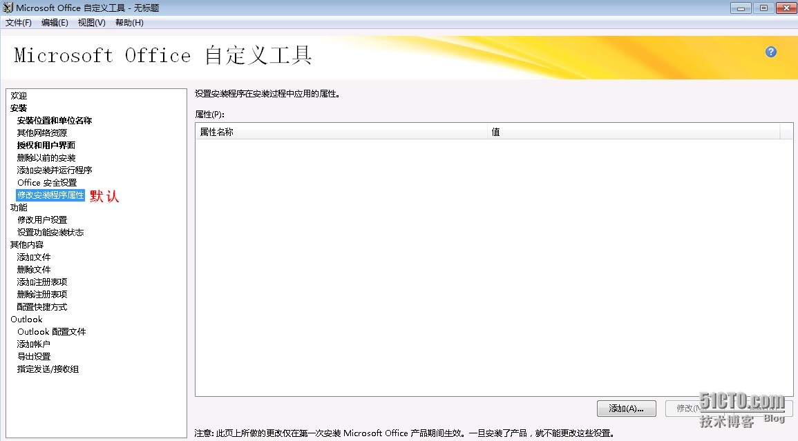Maximize the Office Customization Tool window
This screenshot has width=798, height=441.
[x=763, y=8]
